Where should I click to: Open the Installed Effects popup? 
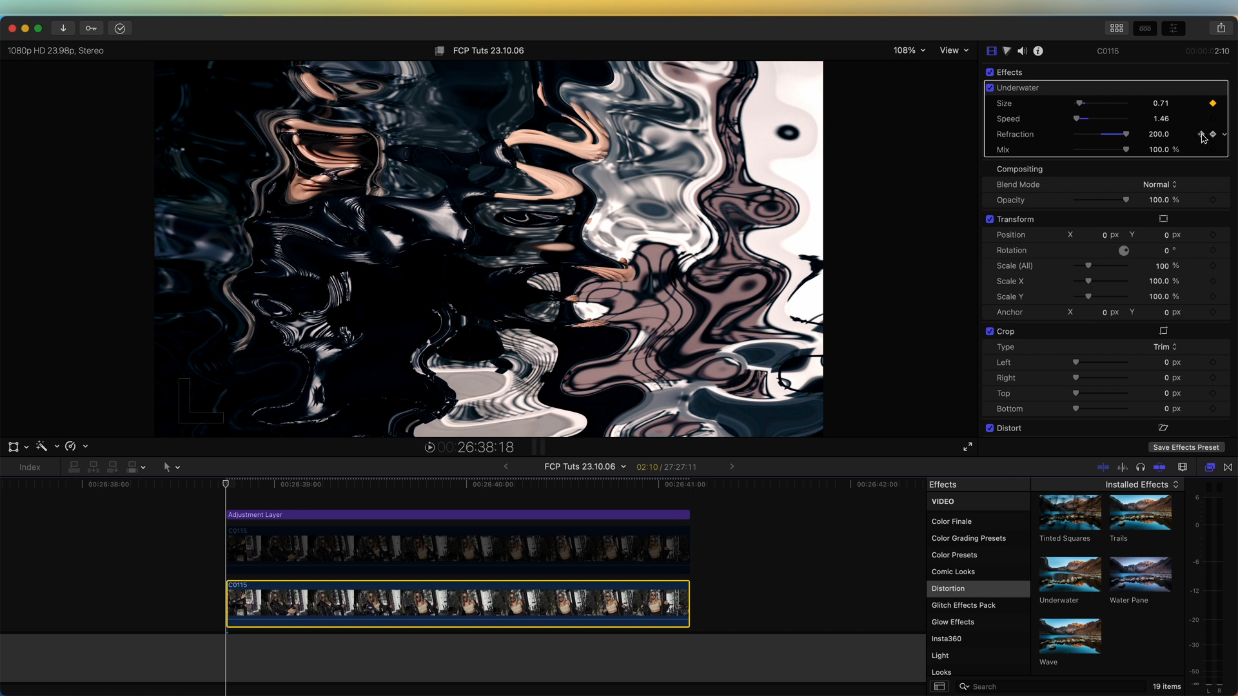click(x=1141, y=485)
